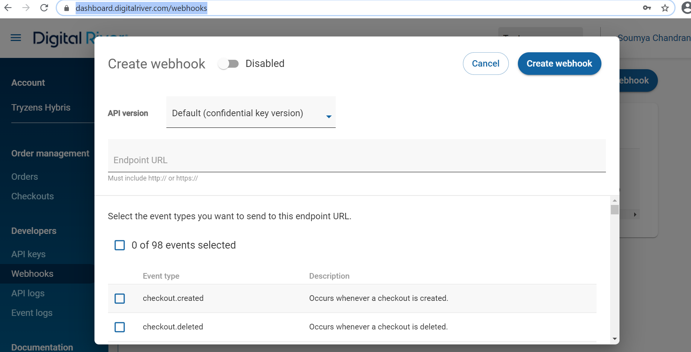691x352 pixels.
Task: Click the scrollbar up arrow in event list
Action: coord(615,200)
